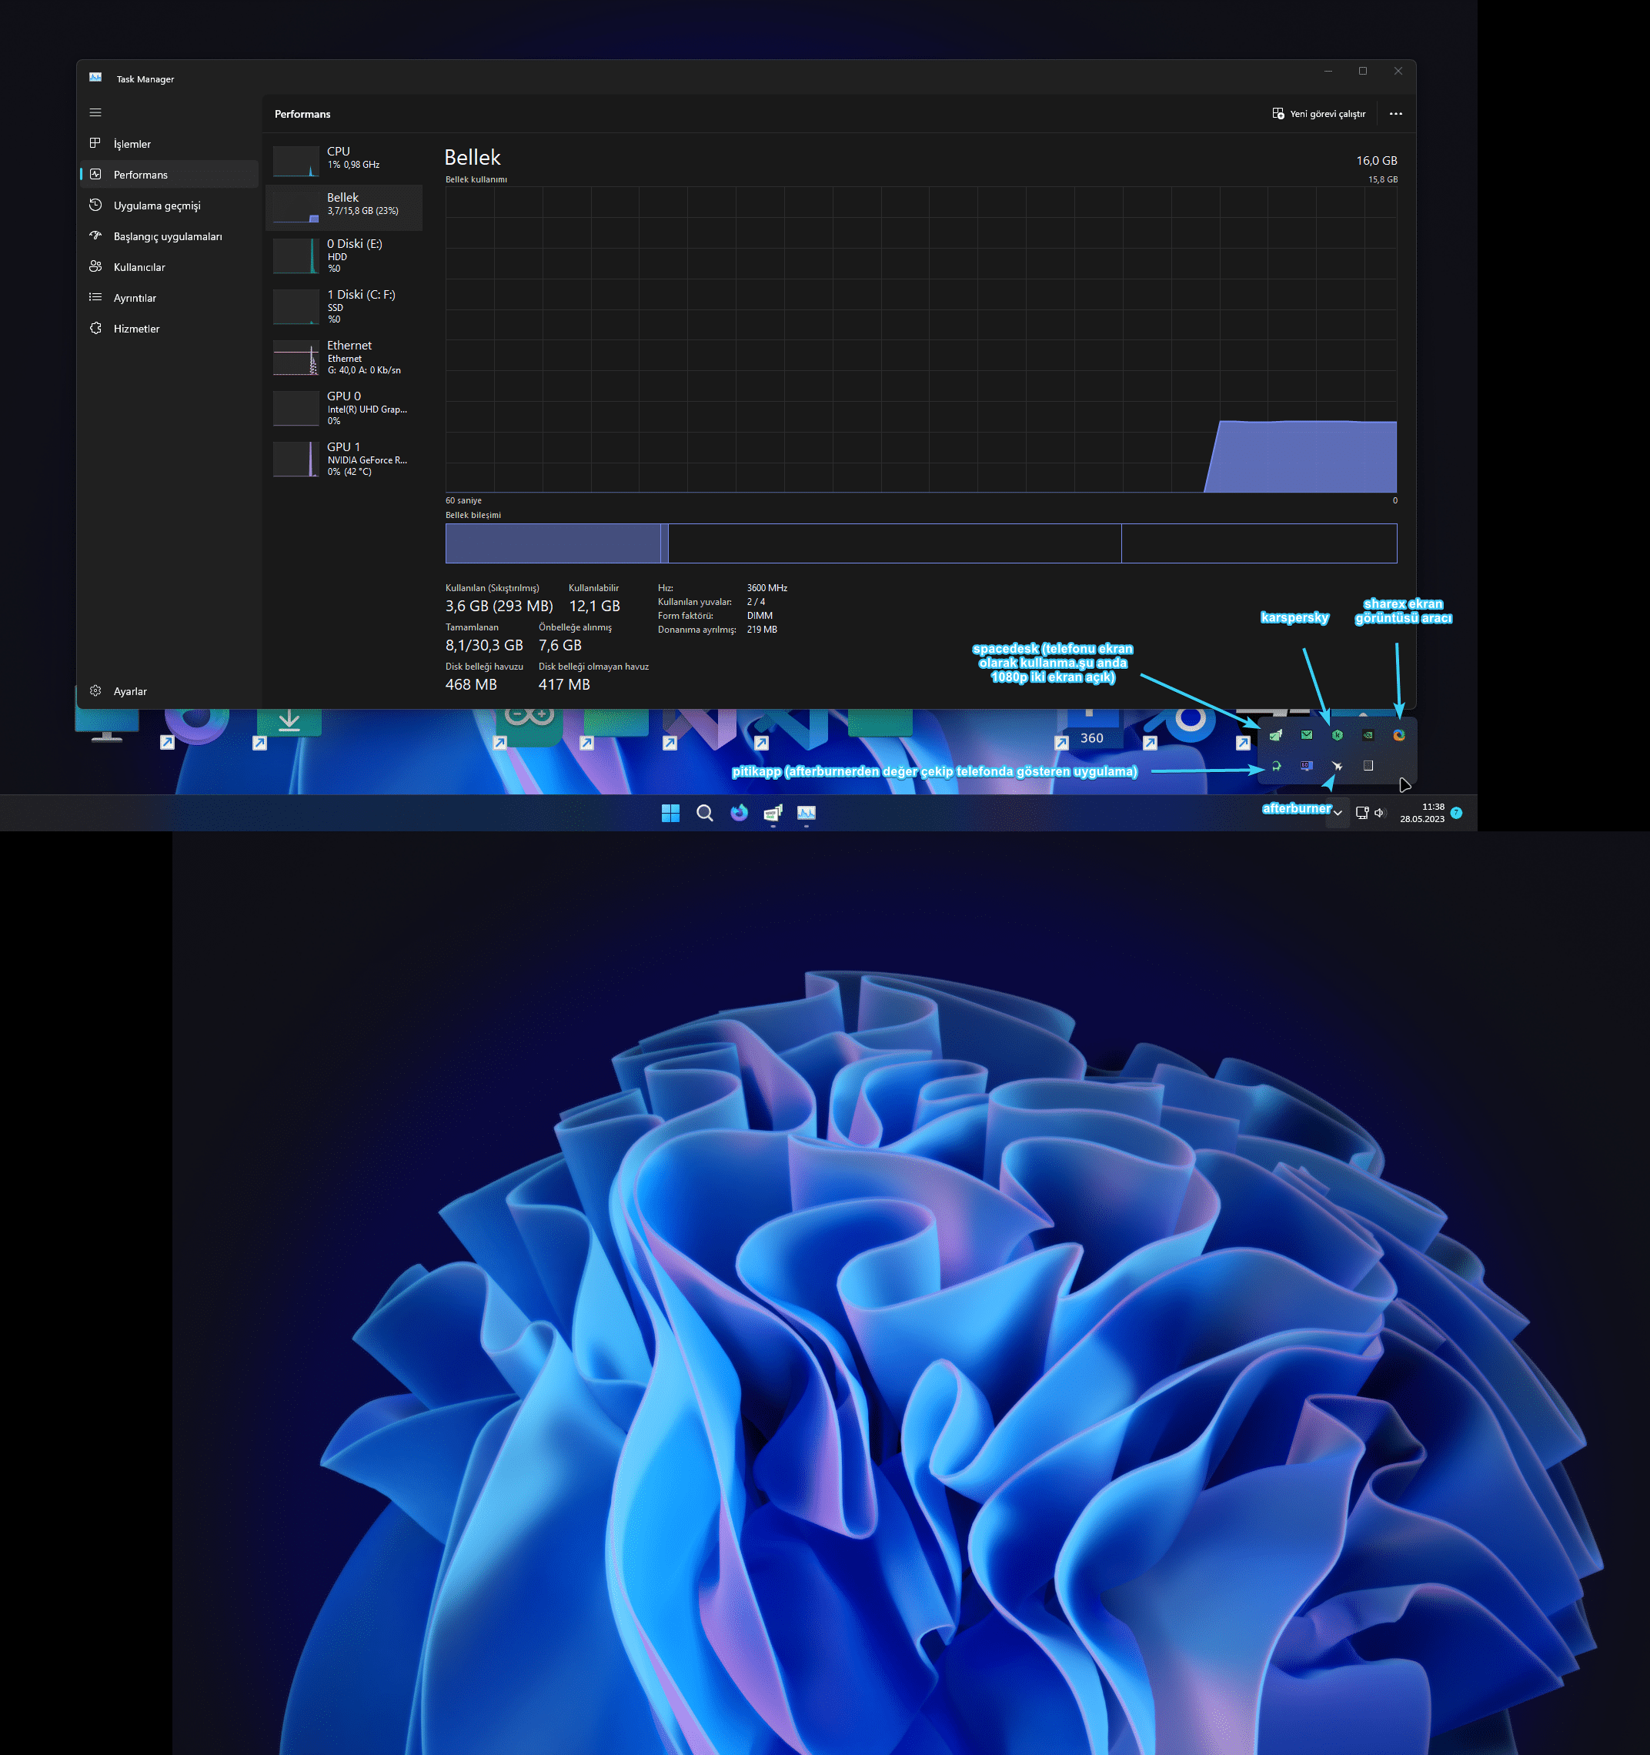Click Yeni görevi çalıştır button
Viewport: 1650px width, 1755px height.
click(x=1318, y=114)
